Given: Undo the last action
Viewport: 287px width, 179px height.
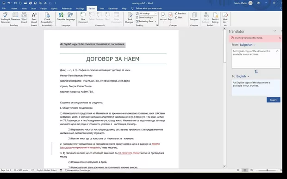Looking at the screenshot, I should [9, 3].
